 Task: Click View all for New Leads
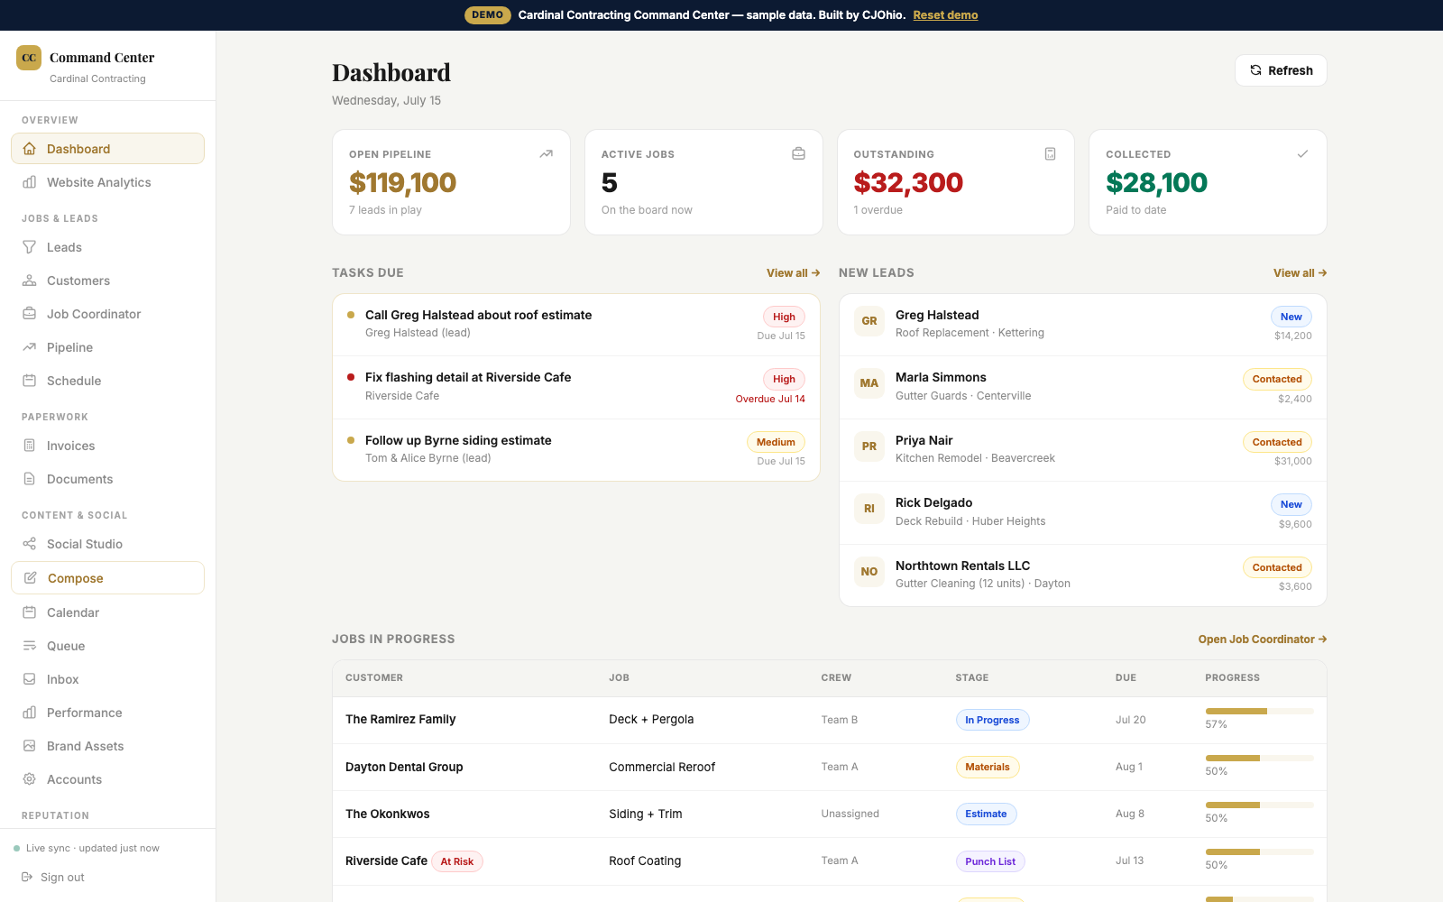point(1300,273)
